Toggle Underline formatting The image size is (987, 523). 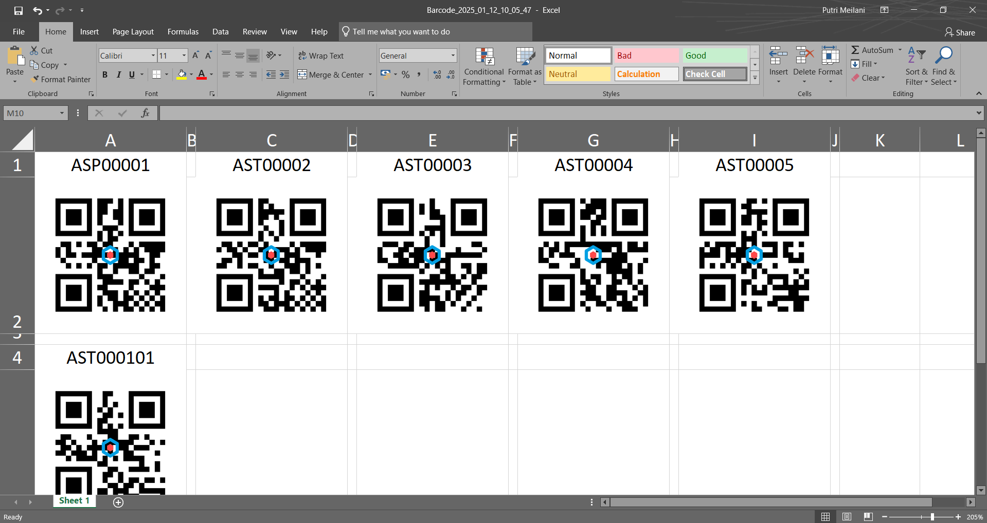(132, 74)
